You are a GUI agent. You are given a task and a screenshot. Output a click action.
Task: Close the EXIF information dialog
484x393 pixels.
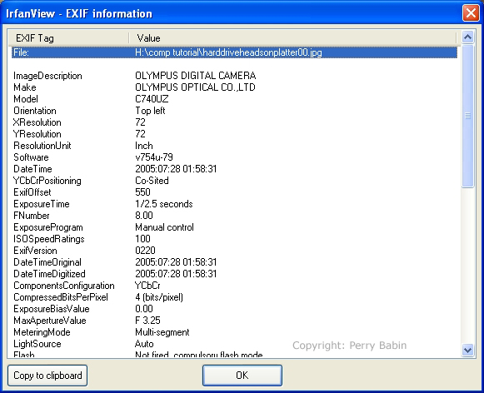click(471, 13)
